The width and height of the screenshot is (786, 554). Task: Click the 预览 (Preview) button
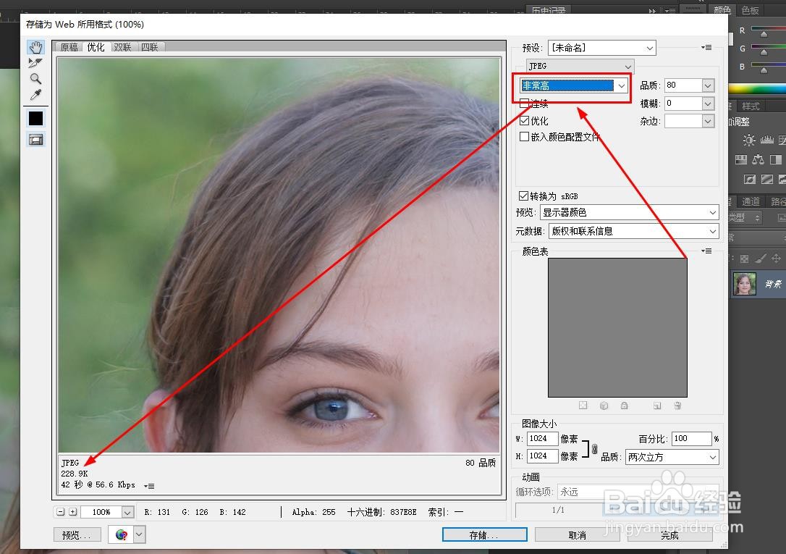tap(77, 534)
